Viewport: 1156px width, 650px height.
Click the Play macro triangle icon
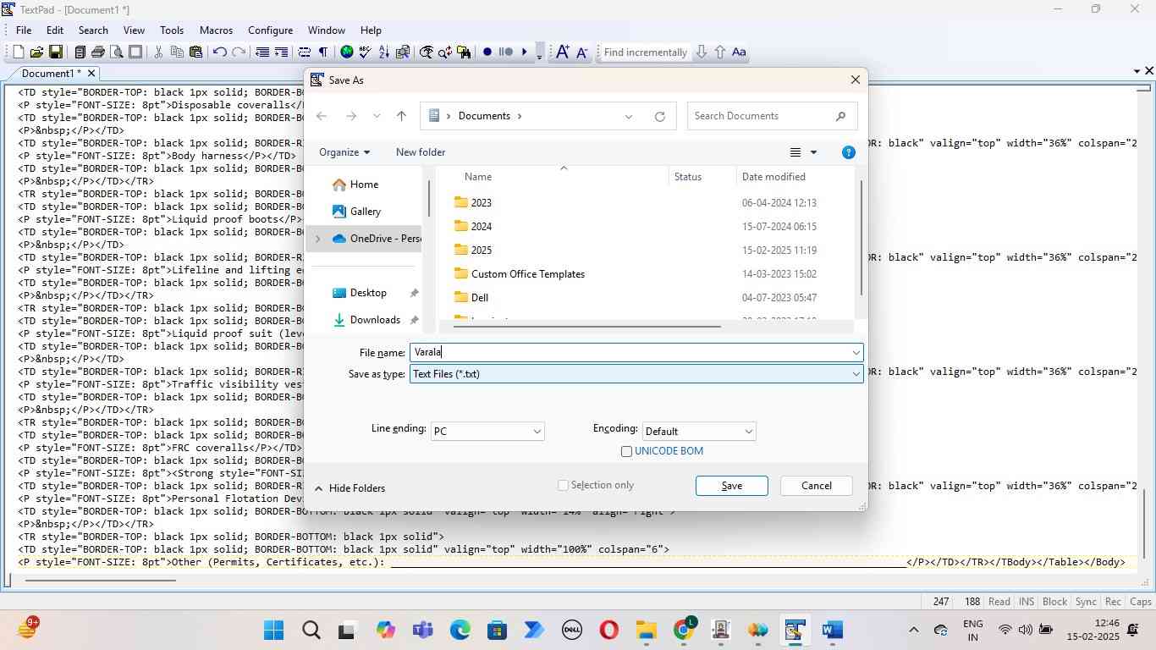[x=525, y=52]
